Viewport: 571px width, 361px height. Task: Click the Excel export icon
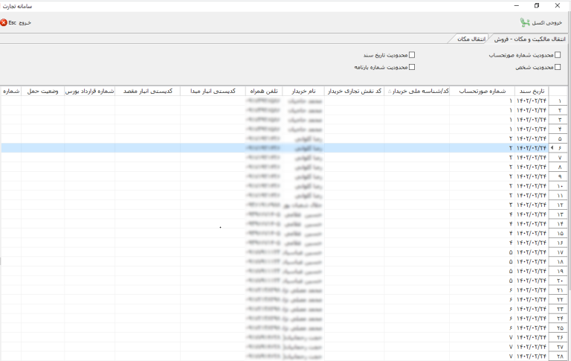524,22
